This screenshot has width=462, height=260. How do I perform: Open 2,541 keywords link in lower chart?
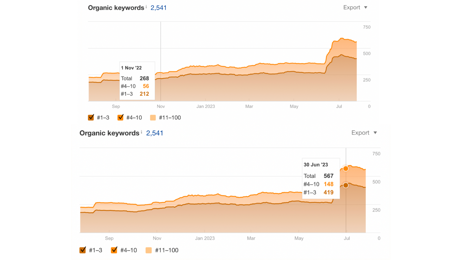pyautogui.click(x=155, y=133)
